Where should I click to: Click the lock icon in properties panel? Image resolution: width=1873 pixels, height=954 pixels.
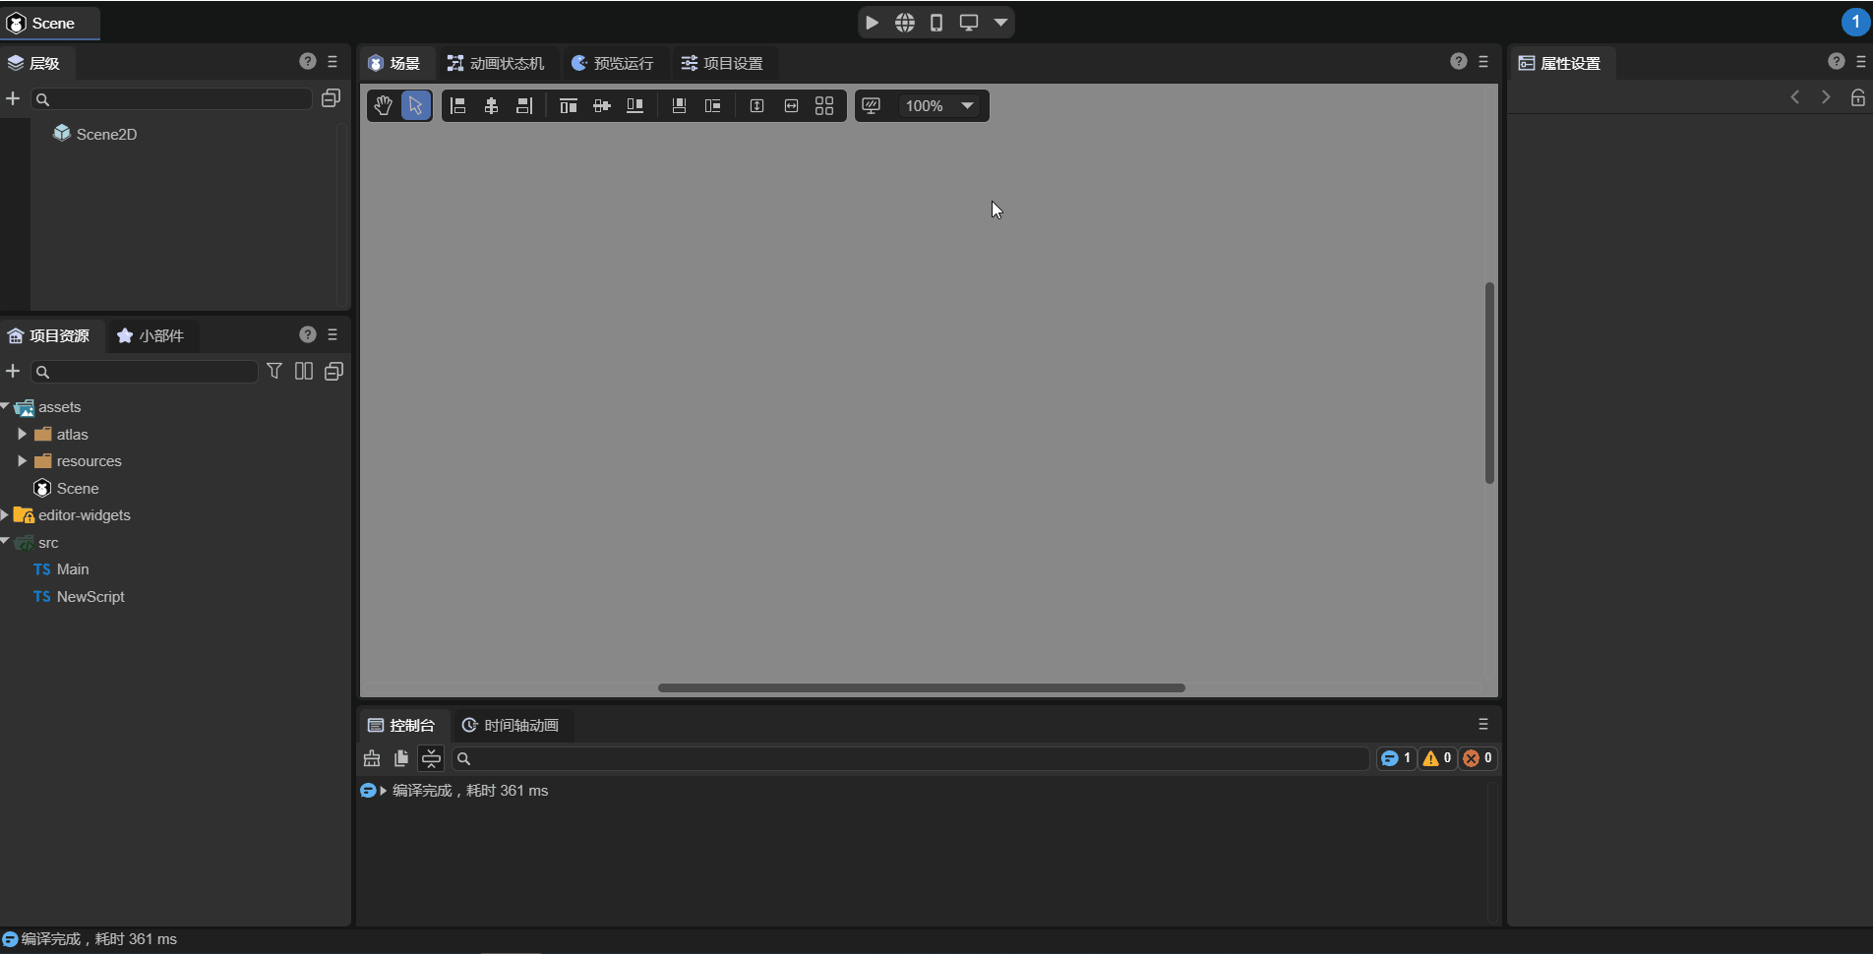[1857, 97]
